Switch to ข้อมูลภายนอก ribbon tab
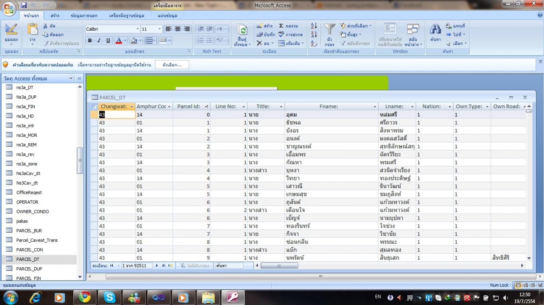The height and width of the screenshot is (305, 544). click(84, 15)
